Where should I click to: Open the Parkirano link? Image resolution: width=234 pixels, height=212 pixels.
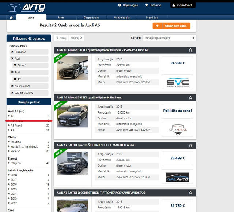[x=153, y=5]
